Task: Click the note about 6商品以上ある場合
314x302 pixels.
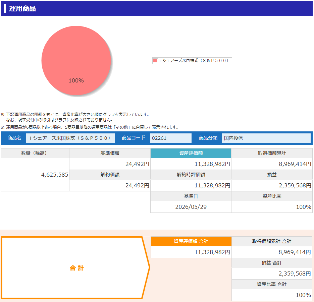Action: 90,127
